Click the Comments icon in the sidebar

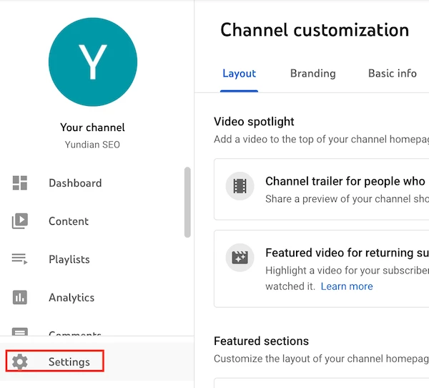tap(20, 332)
